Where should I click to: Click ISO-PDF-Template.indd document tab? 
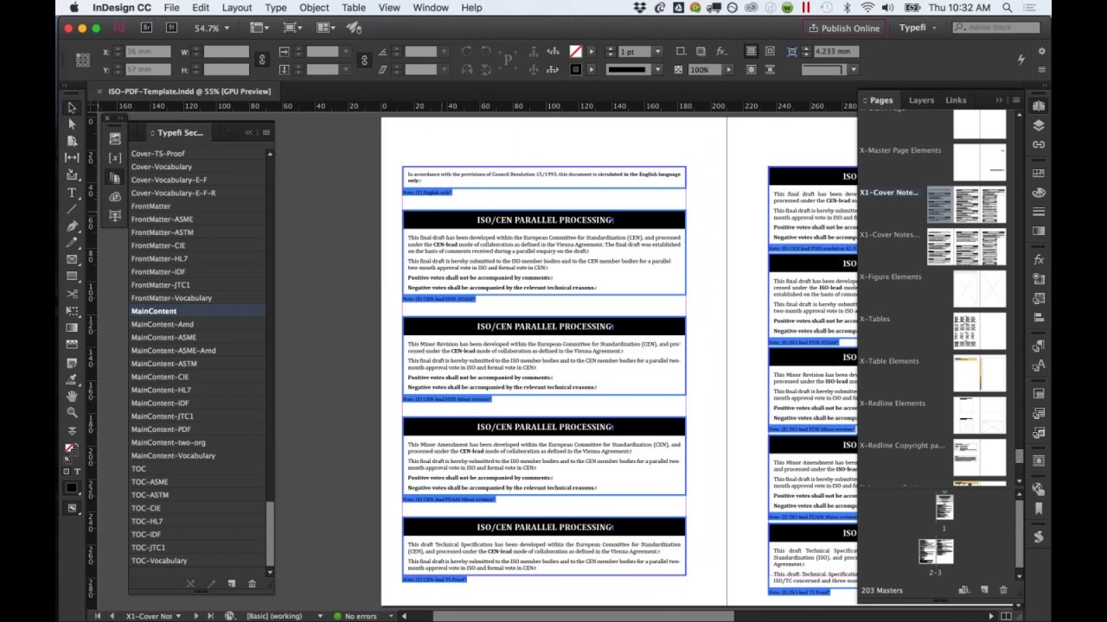point(188,91)
